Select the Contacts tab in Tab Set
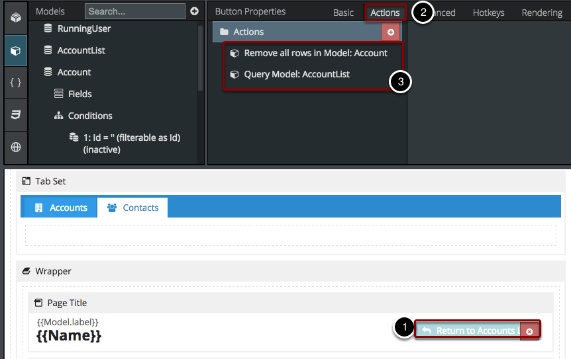Viewport: 571px width, 359px height. tap(132, 208)
